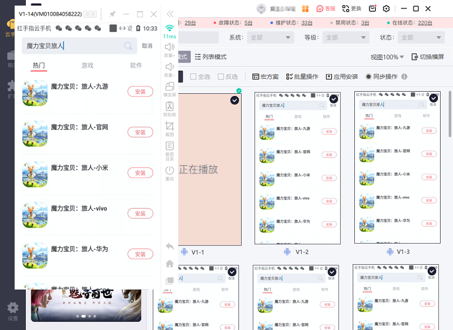Open the 系统 filter dropdown
453x330 pixels.
coord(270,37)
